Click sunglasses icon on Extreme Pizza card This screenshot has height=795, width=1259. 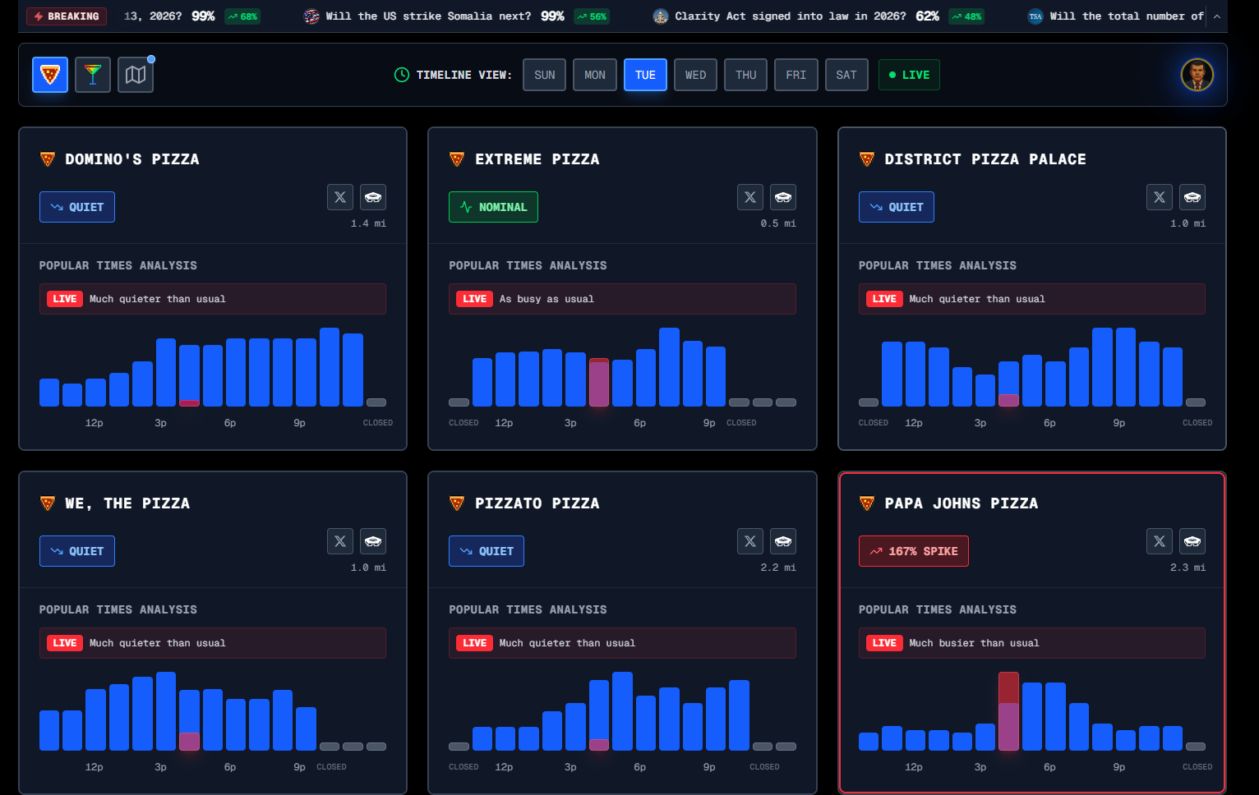click(783, 197)
